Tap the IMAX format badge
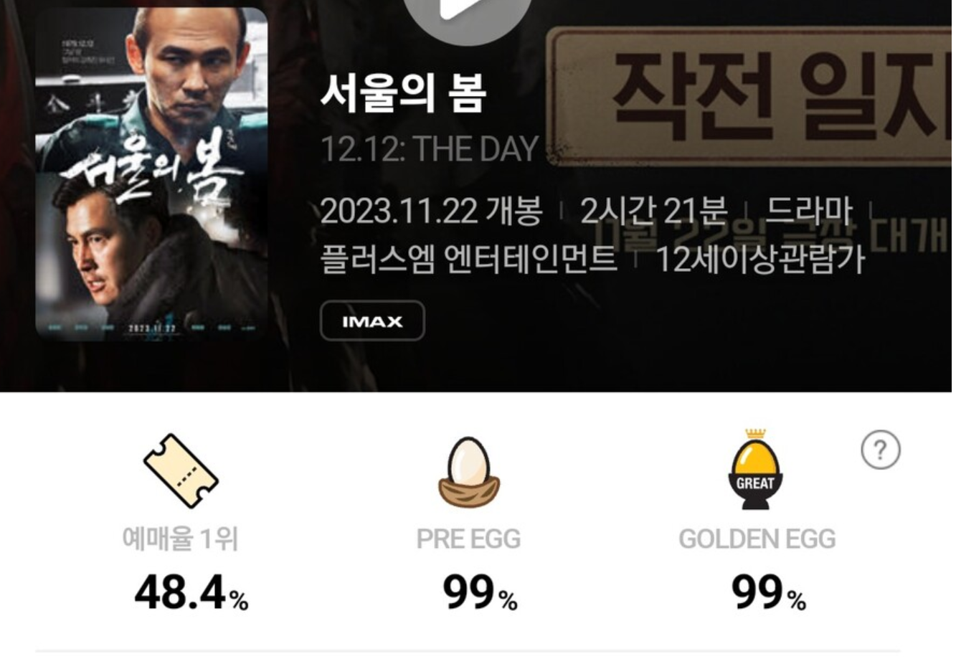Image resolution: width=956 pixels, height=659 pixels. click(372, 321)
